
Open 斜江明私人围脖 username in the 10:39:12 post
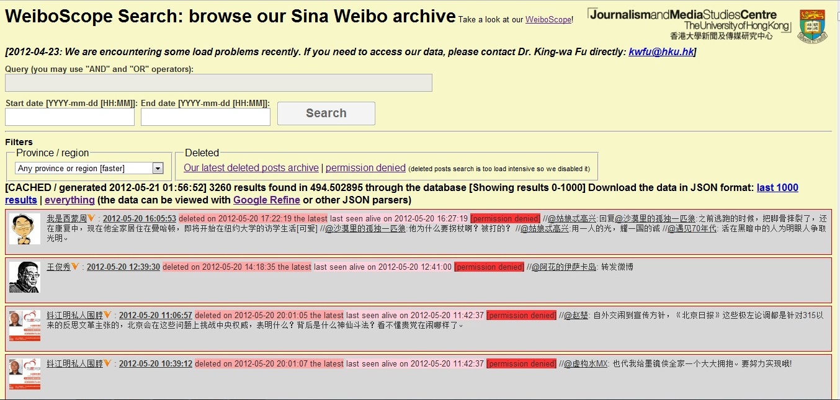pyautogui.click(x=75, y=363)
